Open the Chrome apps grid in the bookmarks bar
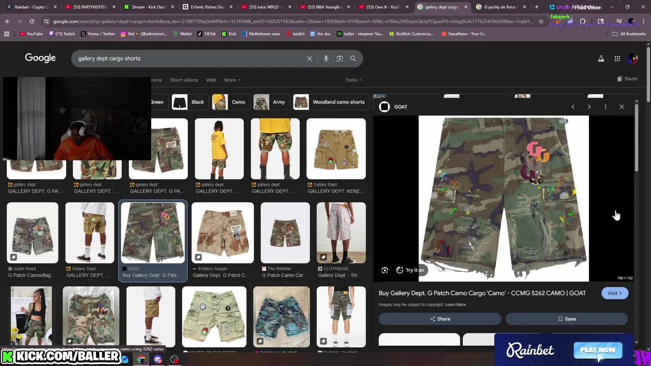Image resolution: width=651 pixels, height=366 pixels. 7,34
